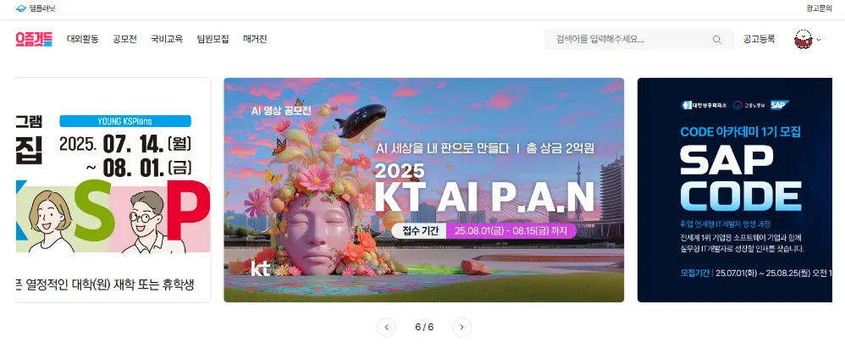Open the 공모전 menu
Image resolution: width=845 pixels, height=348 pixels.
click(x=124, y=39)
